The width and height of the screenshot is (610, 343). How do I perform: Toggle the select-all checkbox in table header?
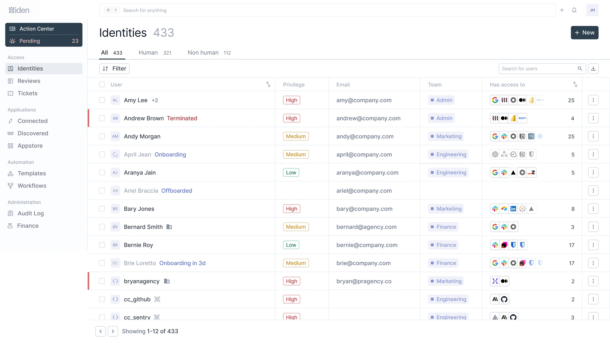102,84
